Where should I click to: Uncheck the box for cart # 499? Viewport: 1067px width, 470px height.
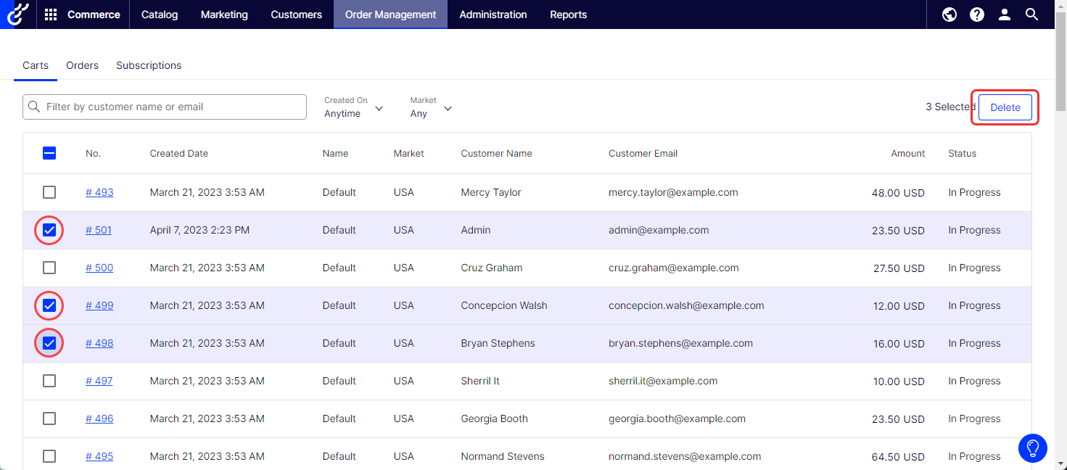(49, 305)
